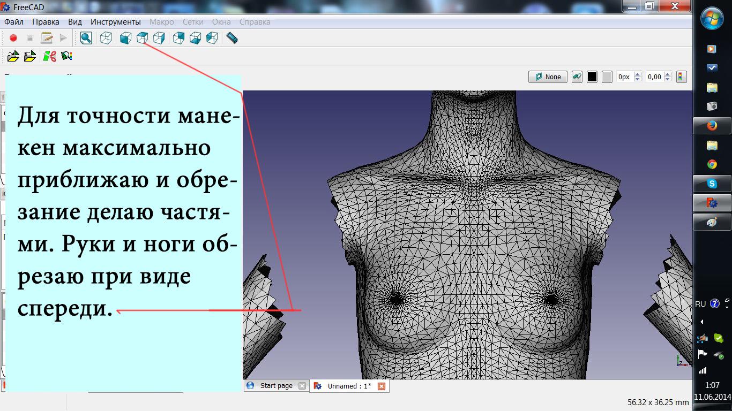Open the Инструменты menu
732x411 pixels.
tap(116, 22)
